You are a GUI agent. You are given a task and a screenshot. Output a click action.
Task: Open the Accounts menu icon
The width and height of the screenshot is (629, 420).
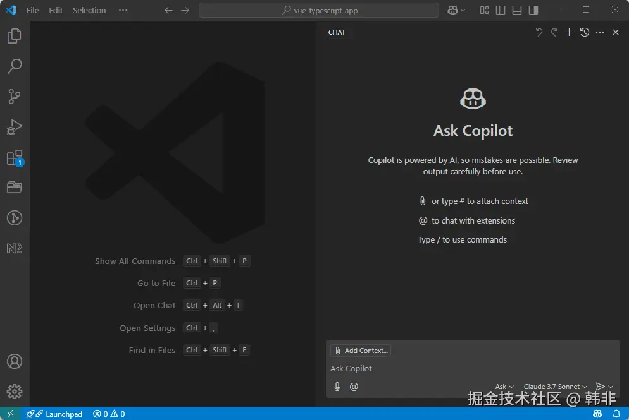click(x=15, y=361)
